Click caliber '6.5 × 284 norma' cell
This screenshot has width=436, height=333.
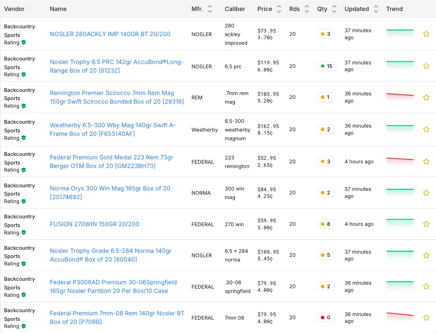(x=236, y=255)
